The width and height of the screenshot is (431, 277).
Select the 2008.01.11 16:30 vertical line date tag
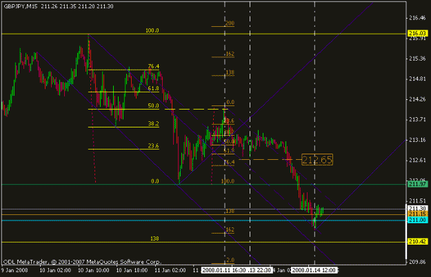tap(223, 270)
